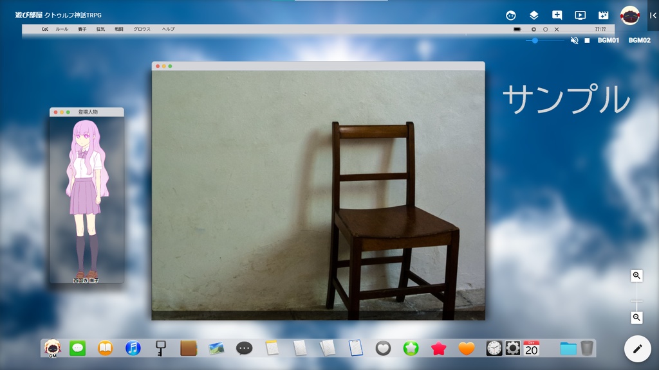Click the zoom level slider handle

pyautogui.click(x=636, y=301)
